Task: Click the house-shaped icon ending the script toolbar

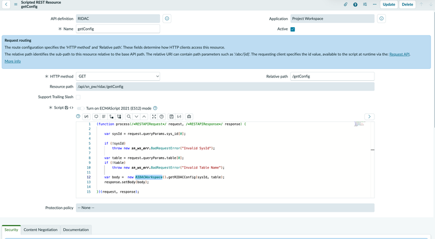Action: point(189,116)
